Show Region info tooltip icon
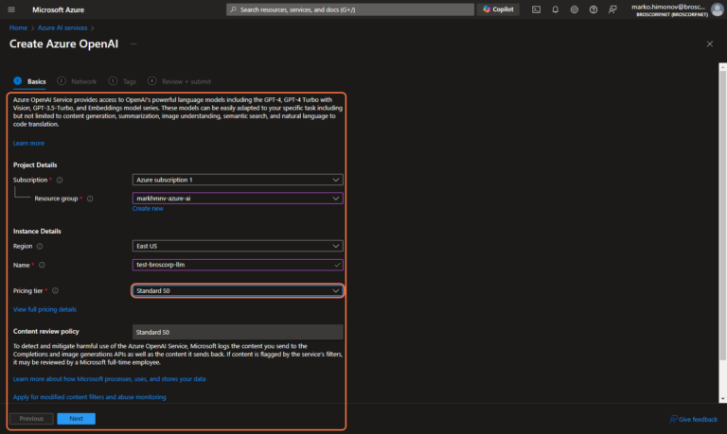 pos(40,247)
